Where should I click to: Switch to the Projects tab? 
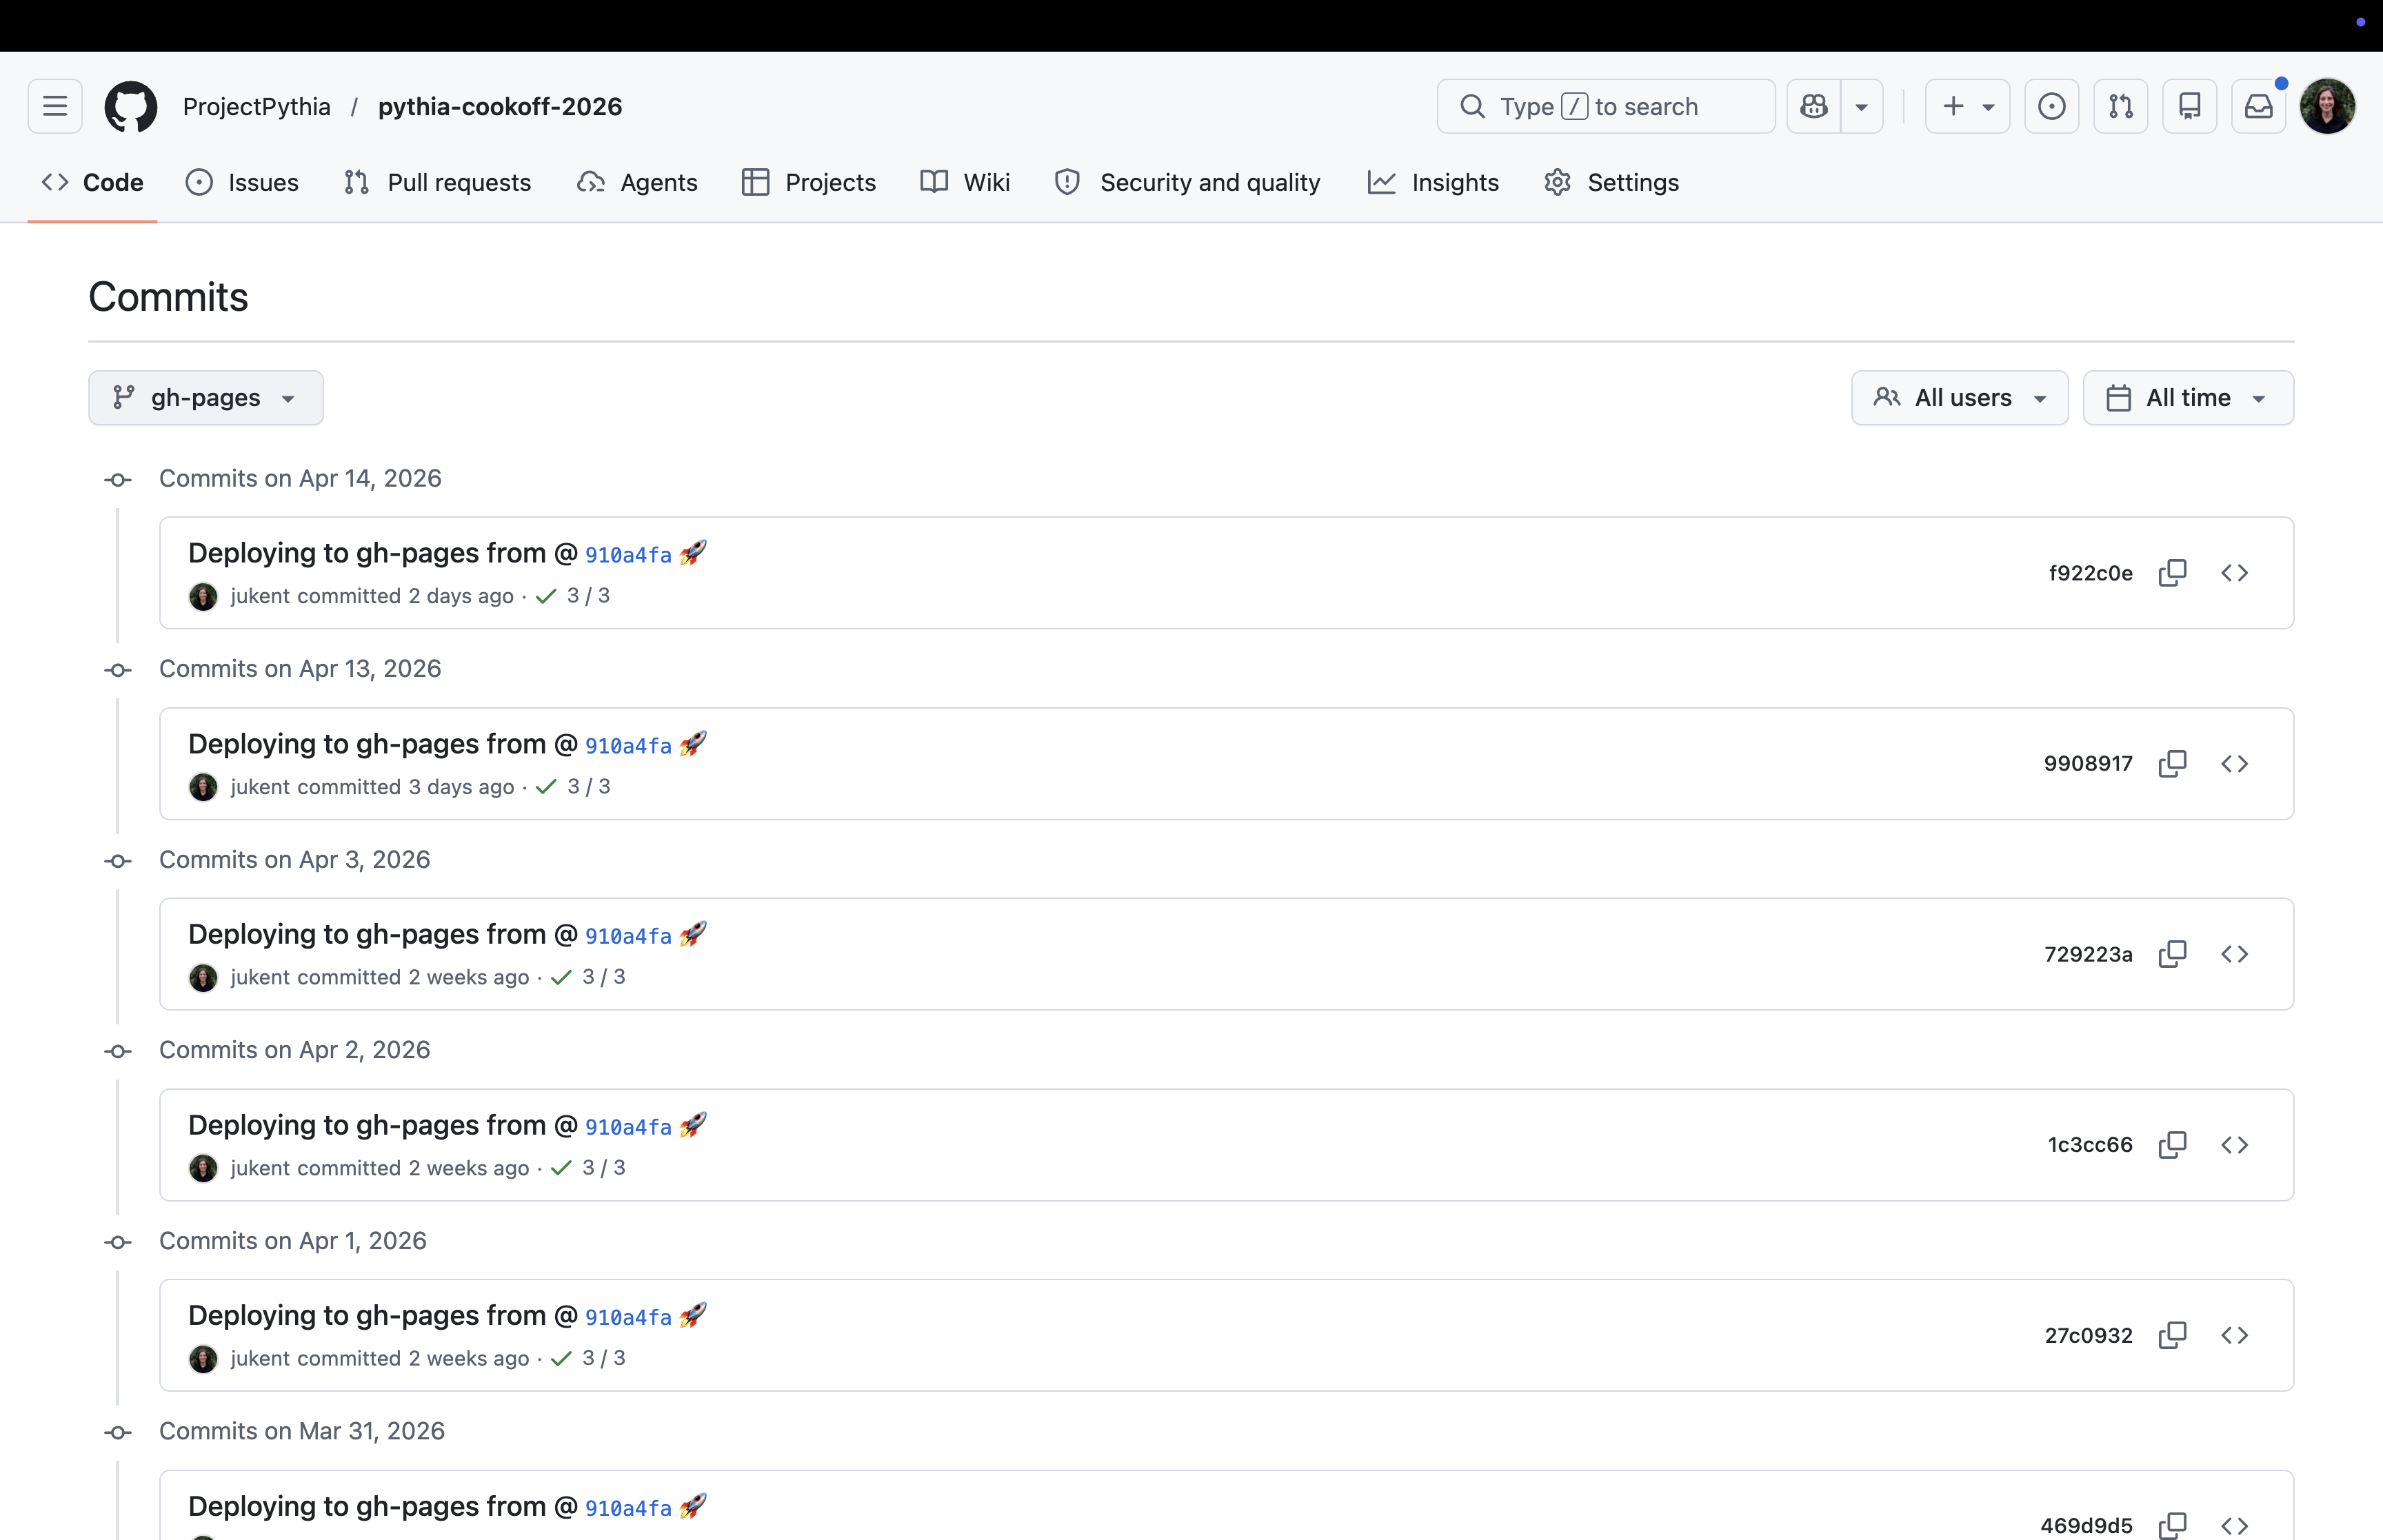click(809, 182)
